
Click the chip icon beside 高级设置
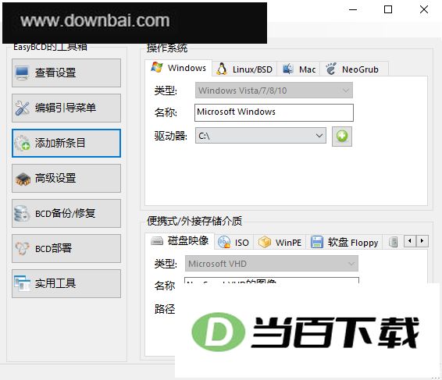tap(23, 179)
